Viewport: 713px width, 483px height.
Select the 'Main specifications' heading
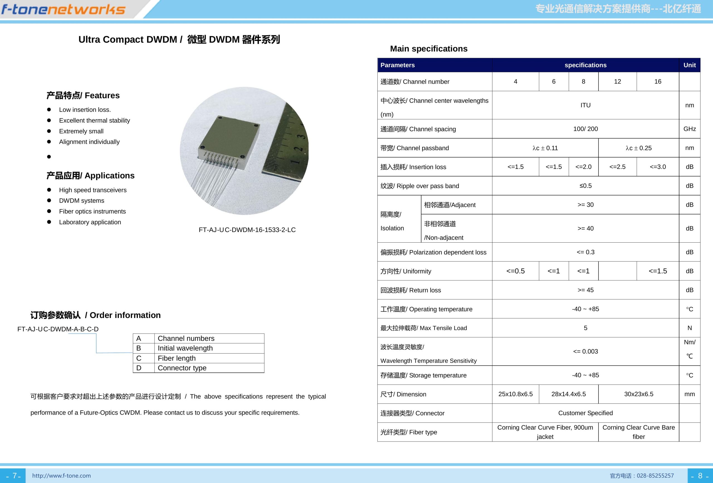click(429, 49)
